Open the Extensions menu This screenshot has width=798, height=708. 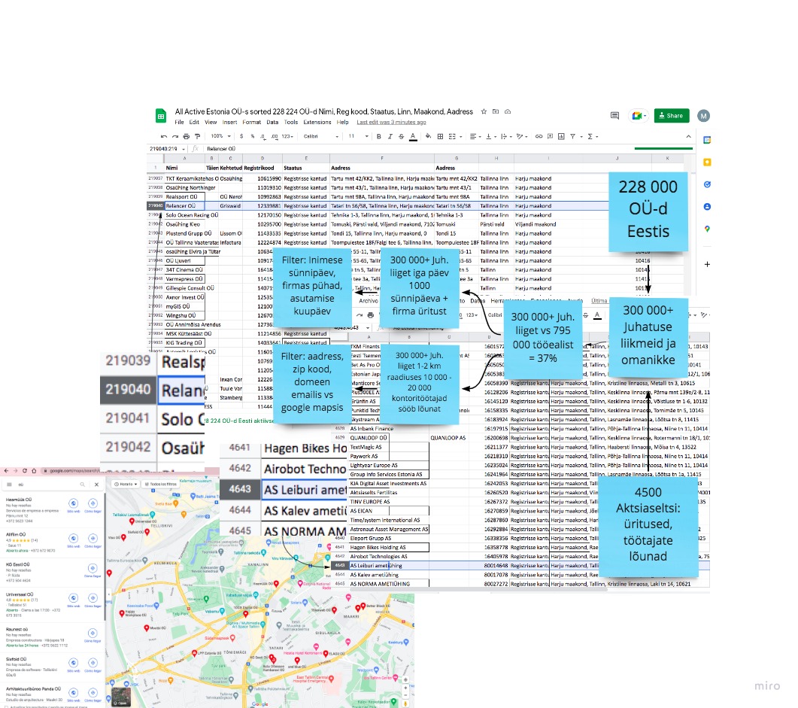317,122
